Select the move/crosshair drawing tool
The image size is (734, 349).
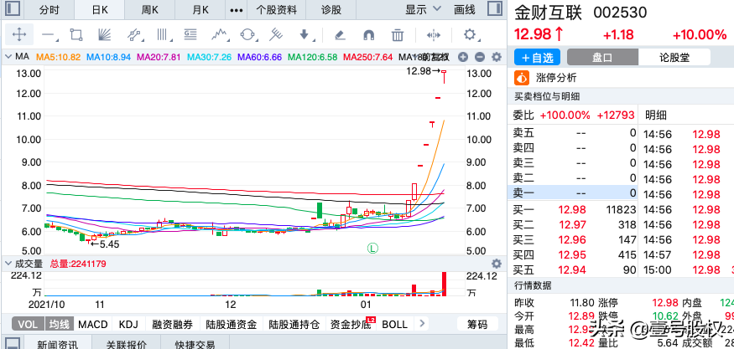(x=19, y=34)
